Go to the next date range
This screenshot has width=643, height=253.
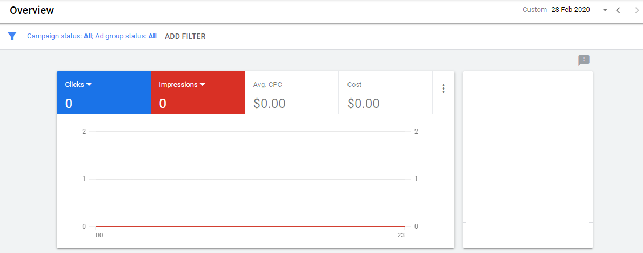click(x=637, y=10)
